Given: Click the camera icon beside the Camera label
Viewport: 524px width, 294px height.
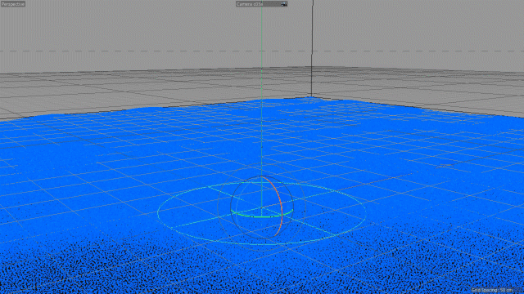Looking at the screenshot, I should click(284, 4).
